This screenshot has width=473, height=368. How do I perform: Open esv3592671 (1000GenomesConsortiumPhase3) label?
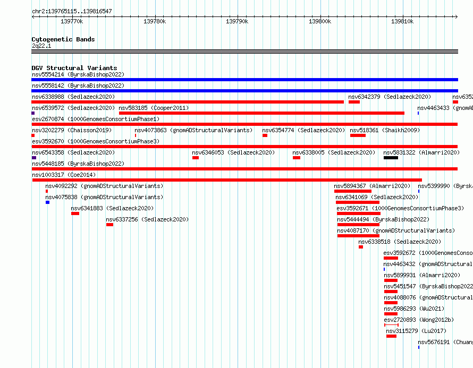tap(400, 208)
